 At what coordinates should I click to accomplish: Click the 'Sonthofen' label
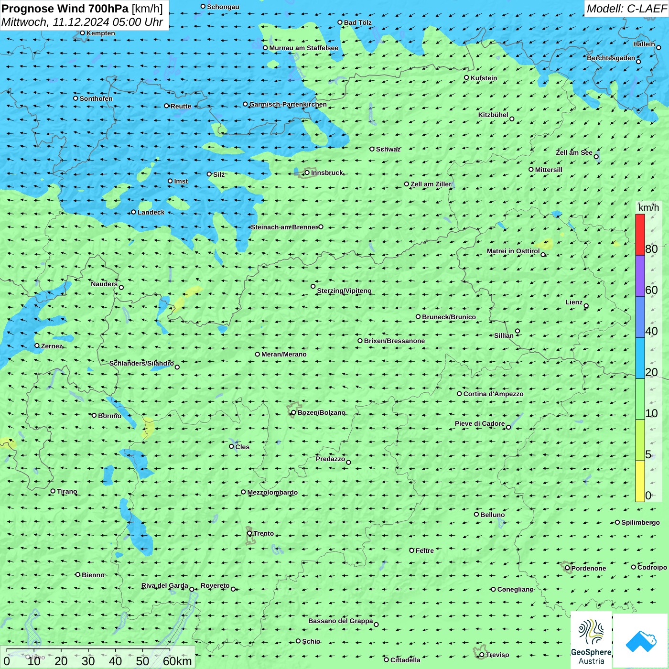(96, 98)
